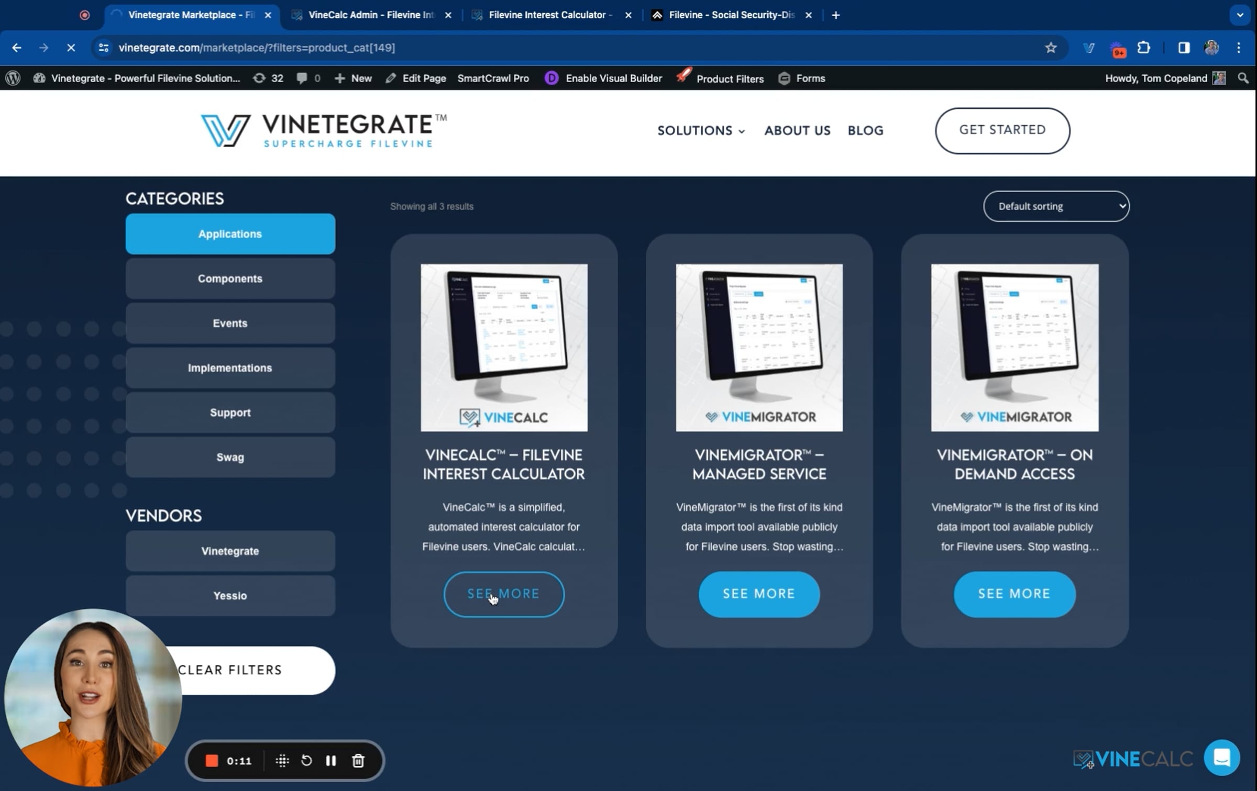This screenshot has width=1257, height=791.
Task: Click the bookmark star icon in address bar
Action: tap(1051, 48)
